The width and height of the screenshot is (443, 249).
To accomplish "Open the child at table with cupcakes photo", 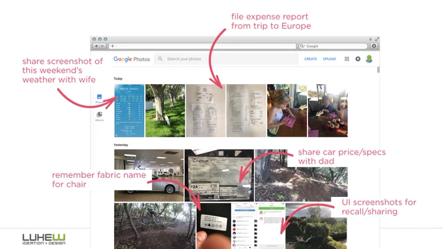I will tap(328, 111).
